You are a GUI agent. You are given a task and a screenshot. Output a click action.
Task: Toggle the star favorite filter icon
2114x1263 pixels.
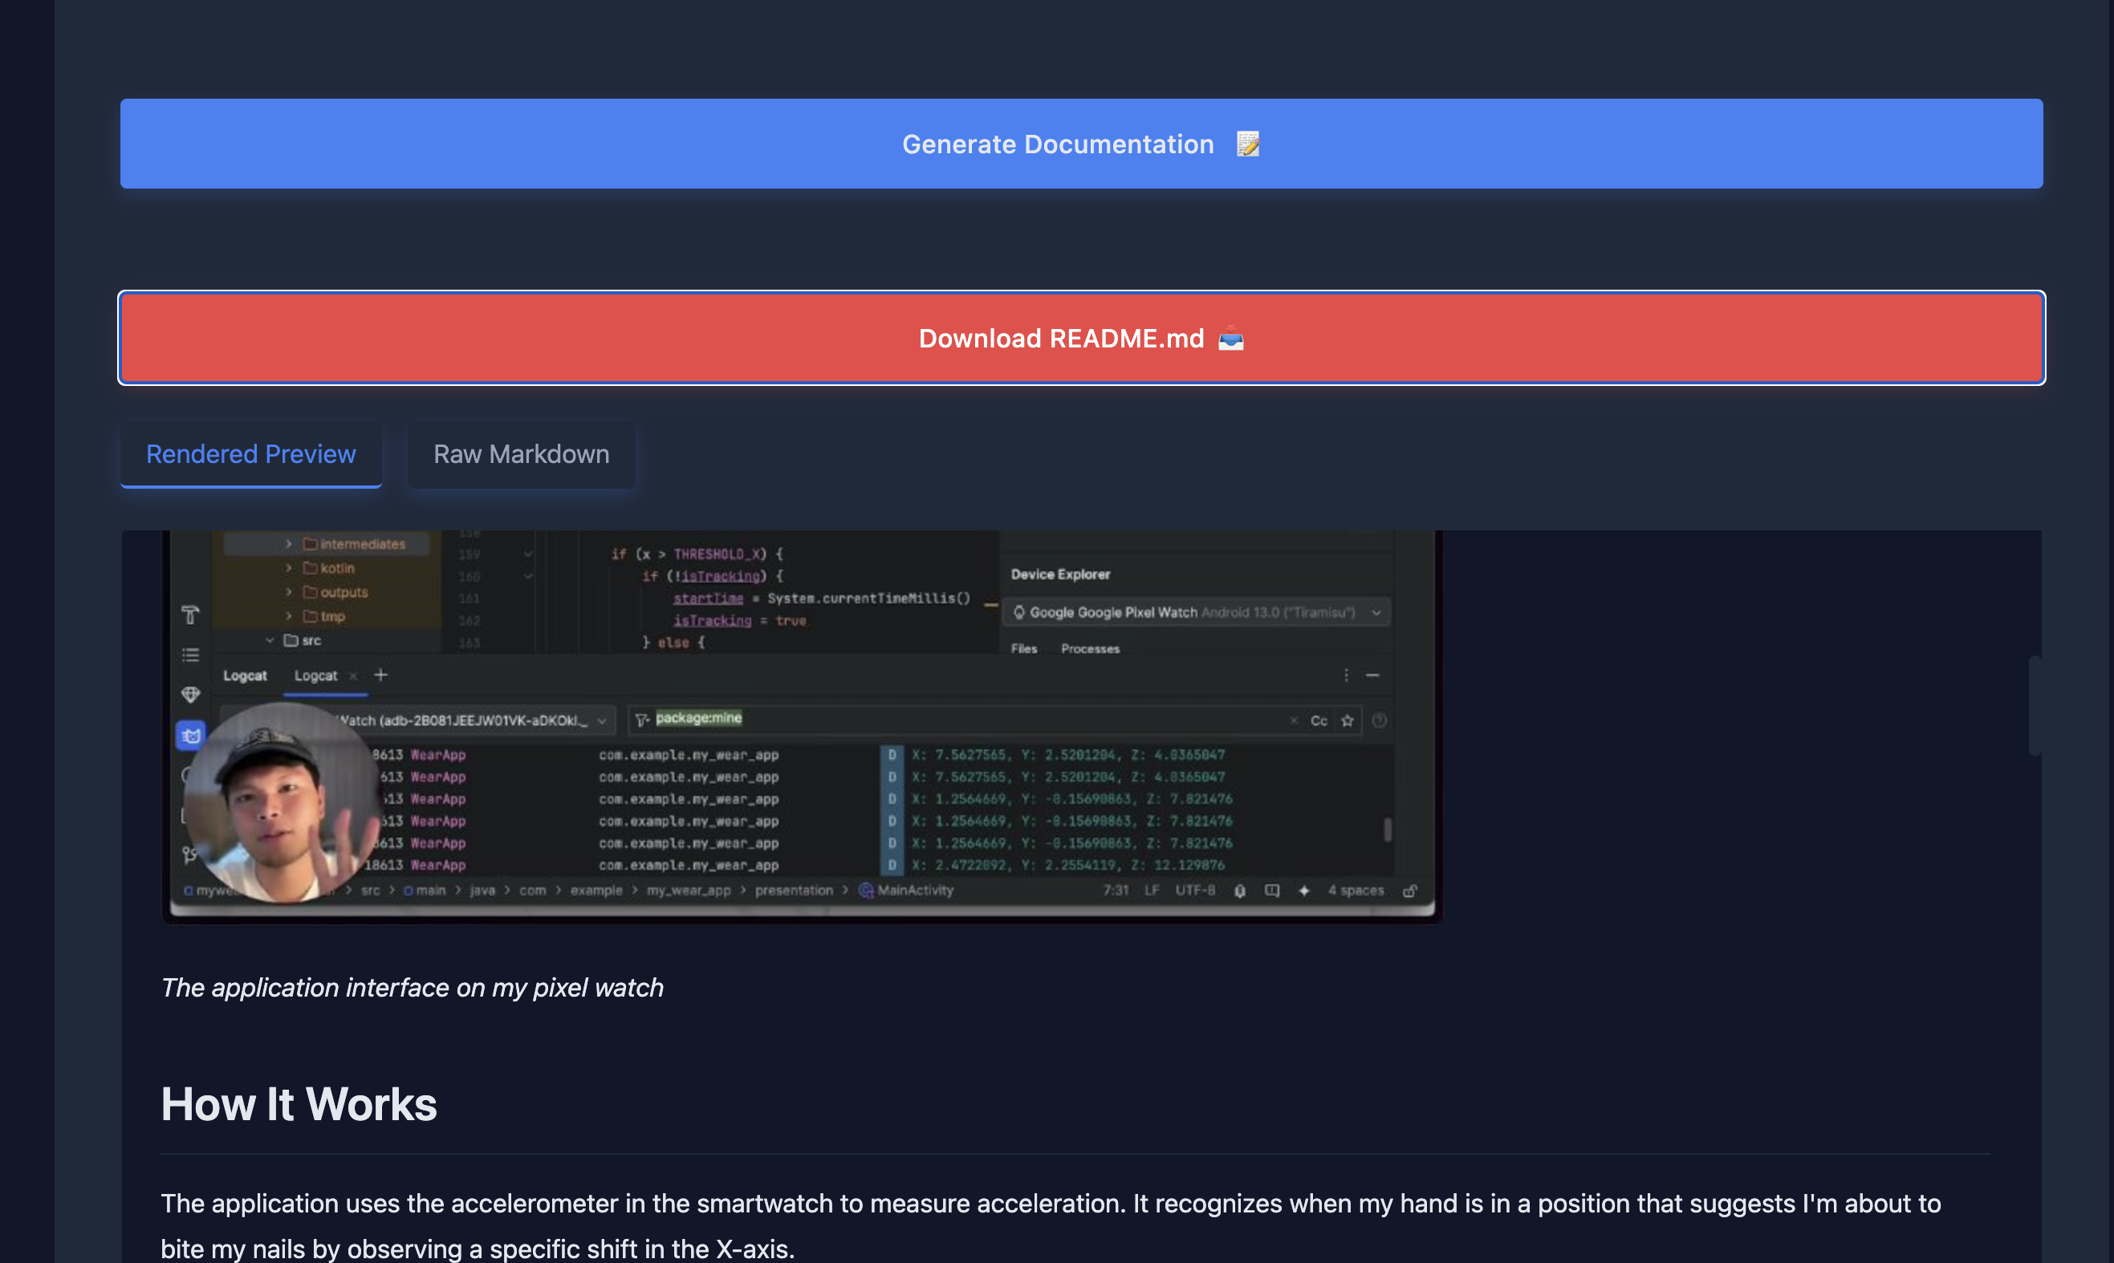1348,720
